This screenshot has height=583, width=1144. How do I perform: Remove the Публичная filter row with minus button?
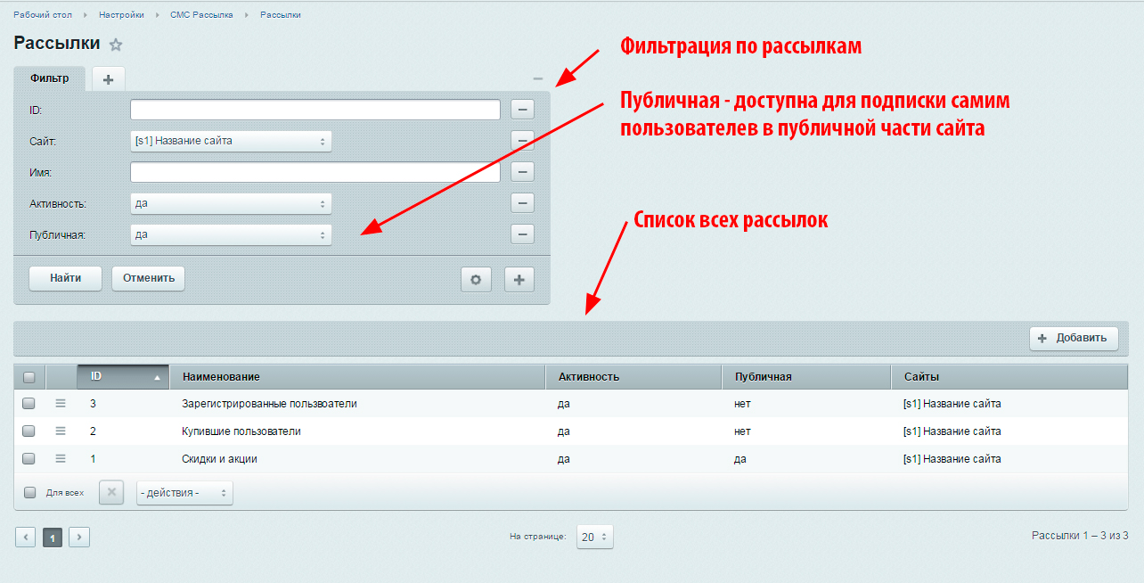[522, 234]
